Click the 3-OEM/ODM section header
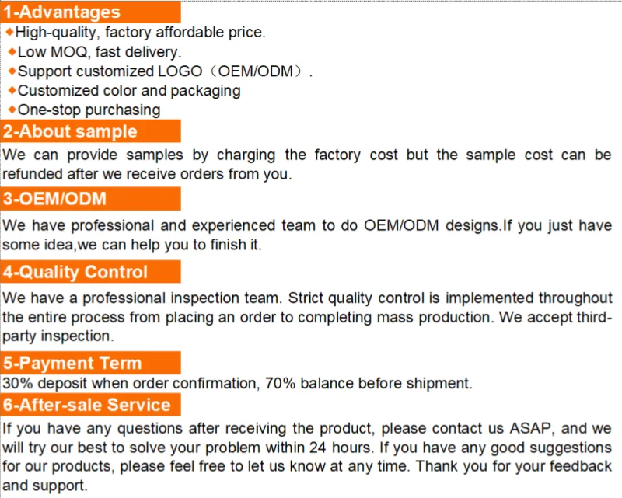The width and height of the screenshot is (622, 498). (x=91, y=199)
